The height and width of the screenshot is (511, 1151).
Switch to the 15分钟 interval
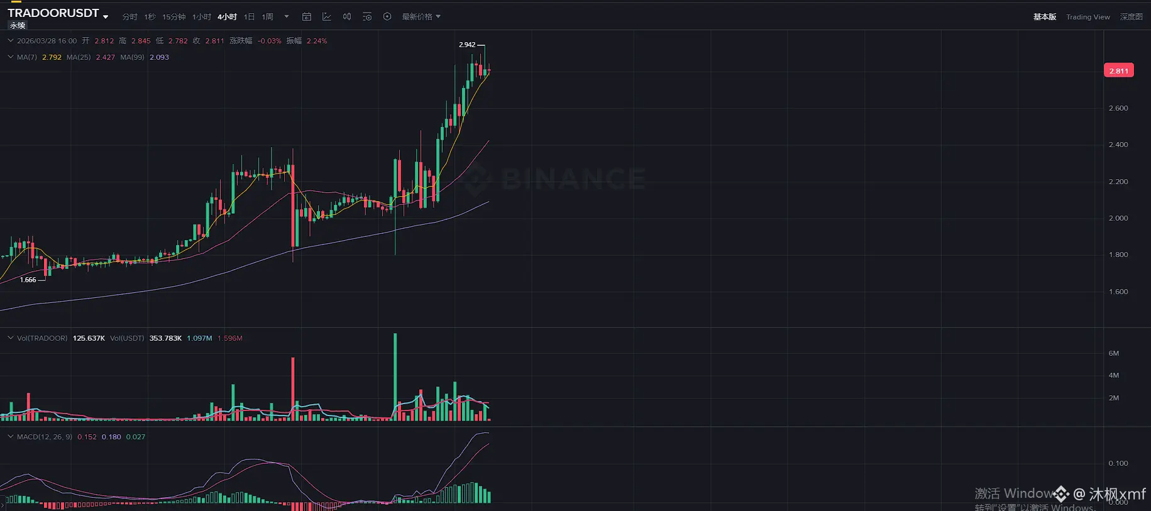tap(174, 17)
